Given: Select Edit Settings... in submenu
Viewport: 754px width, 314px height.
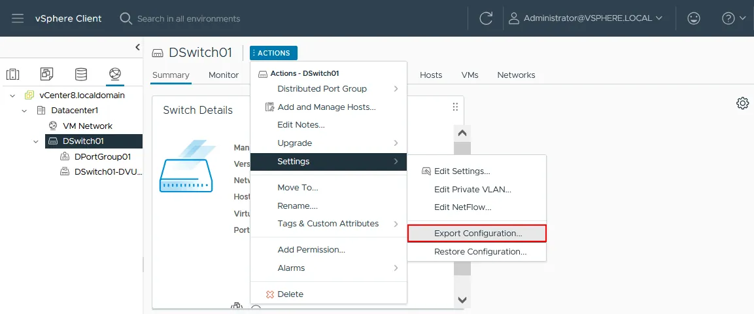Looking at the screenshot, I should [x=477, y=171].
